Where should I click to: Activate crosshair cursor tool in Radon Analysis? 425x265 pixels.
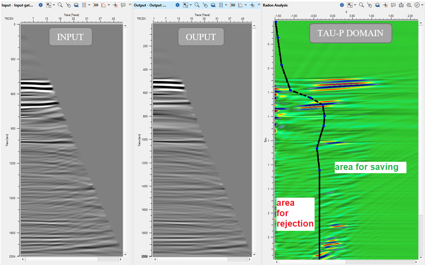(385, 5)
